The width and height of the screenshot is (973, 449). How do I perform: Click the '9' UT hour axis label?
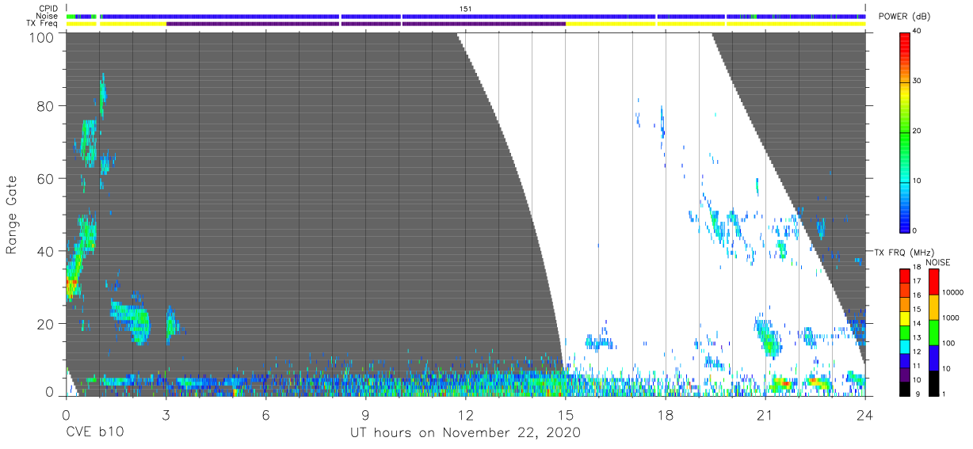point(365,414)
